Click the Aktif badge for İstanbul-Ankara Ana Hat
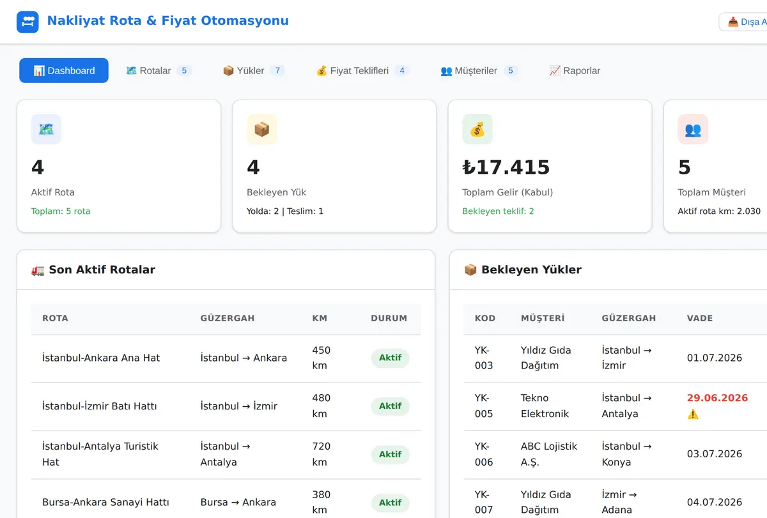This screenshot has height=518, width=767. click(390, 358)
